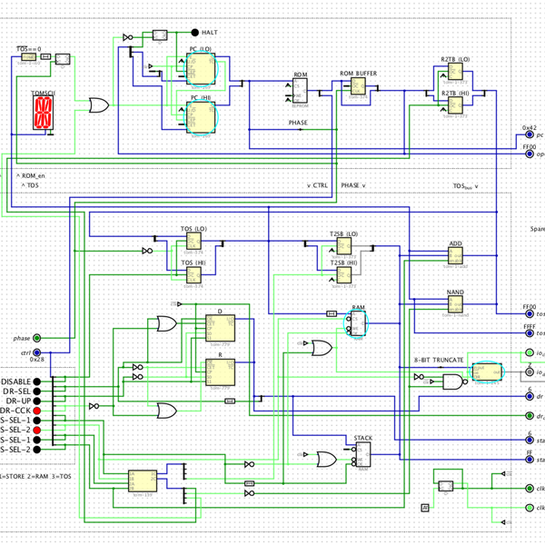
Task: Select the clock divider flip-flop at bottom right
Action: (x=446, y=486)
